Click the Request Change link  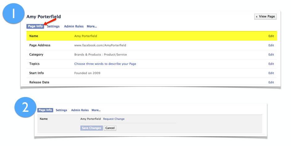pos(114,119)
